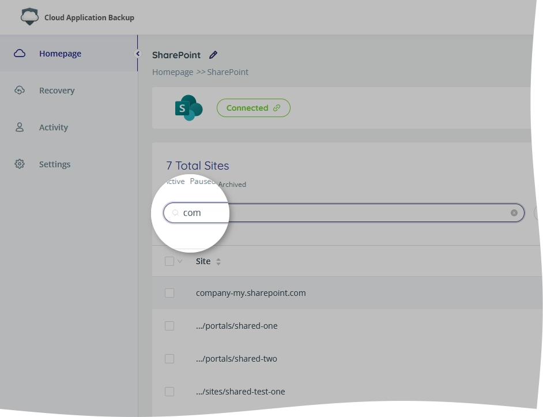Open the Recovery sidebar icon

[x=20, y=90]
